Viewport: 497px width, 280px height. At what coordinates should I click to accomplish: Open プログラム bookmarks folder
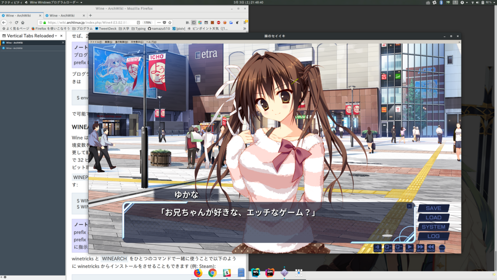[x=83, y=29]
